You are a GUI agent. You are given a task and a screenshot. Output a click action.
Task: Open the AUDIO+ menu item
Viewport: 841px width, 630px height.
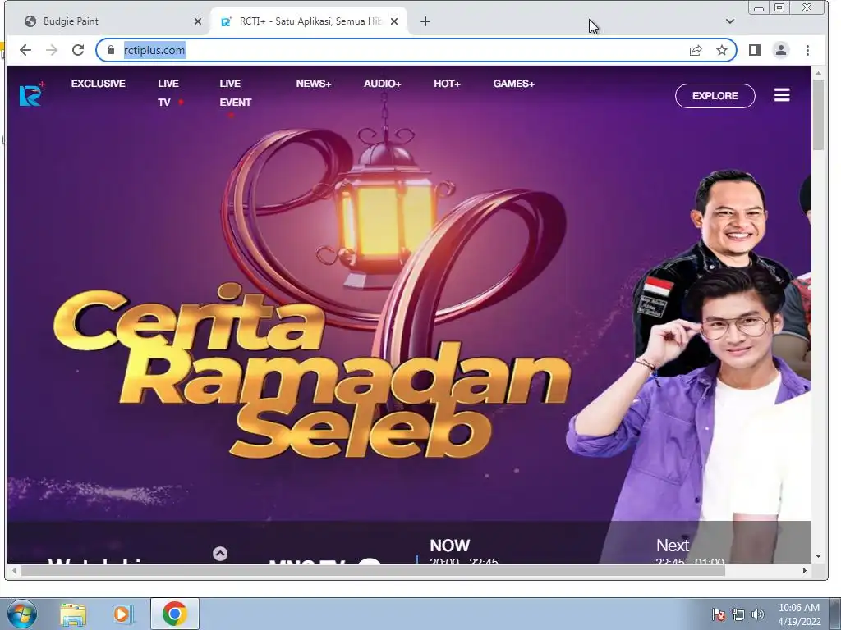[x=383, y=84]
